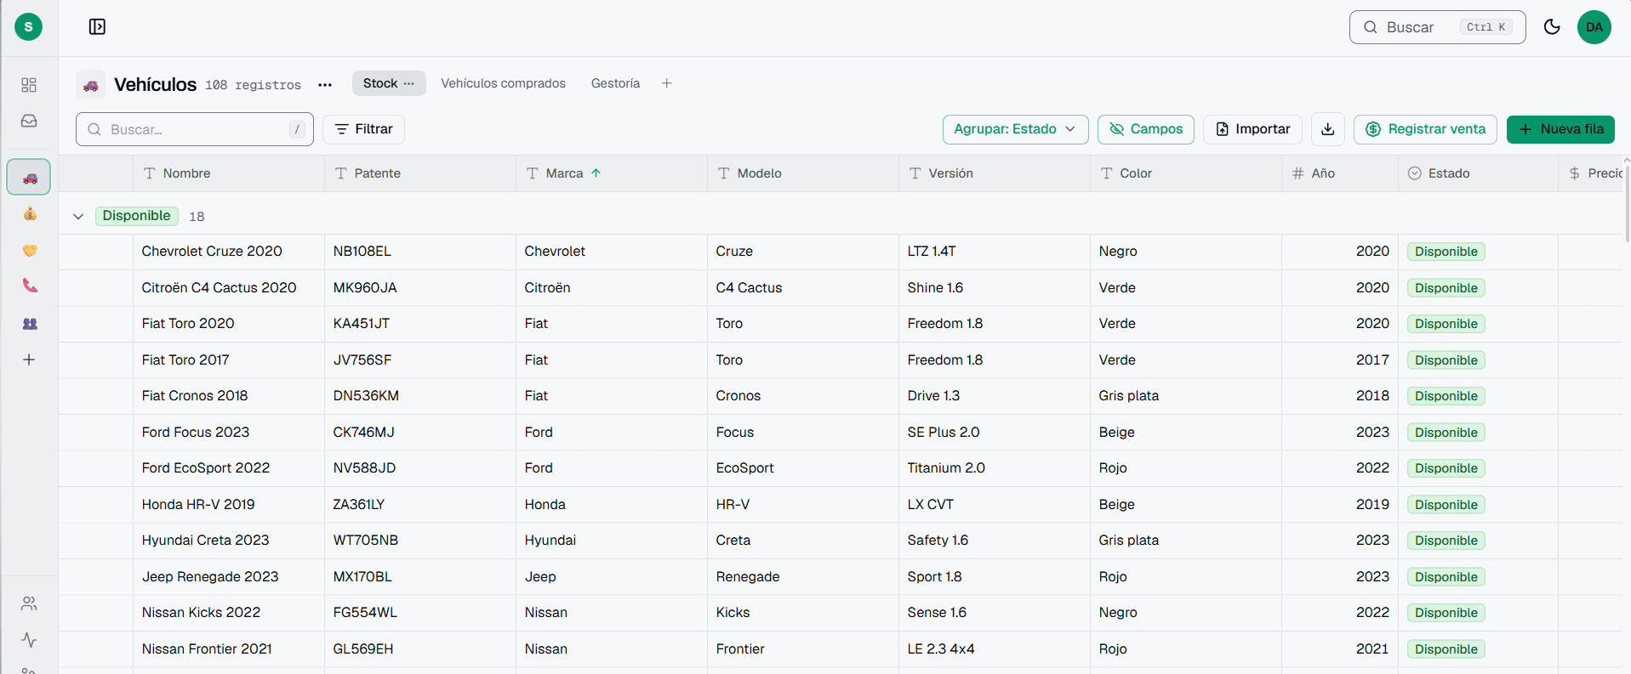Select the red car icon in sidebar
The height and width of the screenshot is (674, 1631).
click(x=29, y=177)
